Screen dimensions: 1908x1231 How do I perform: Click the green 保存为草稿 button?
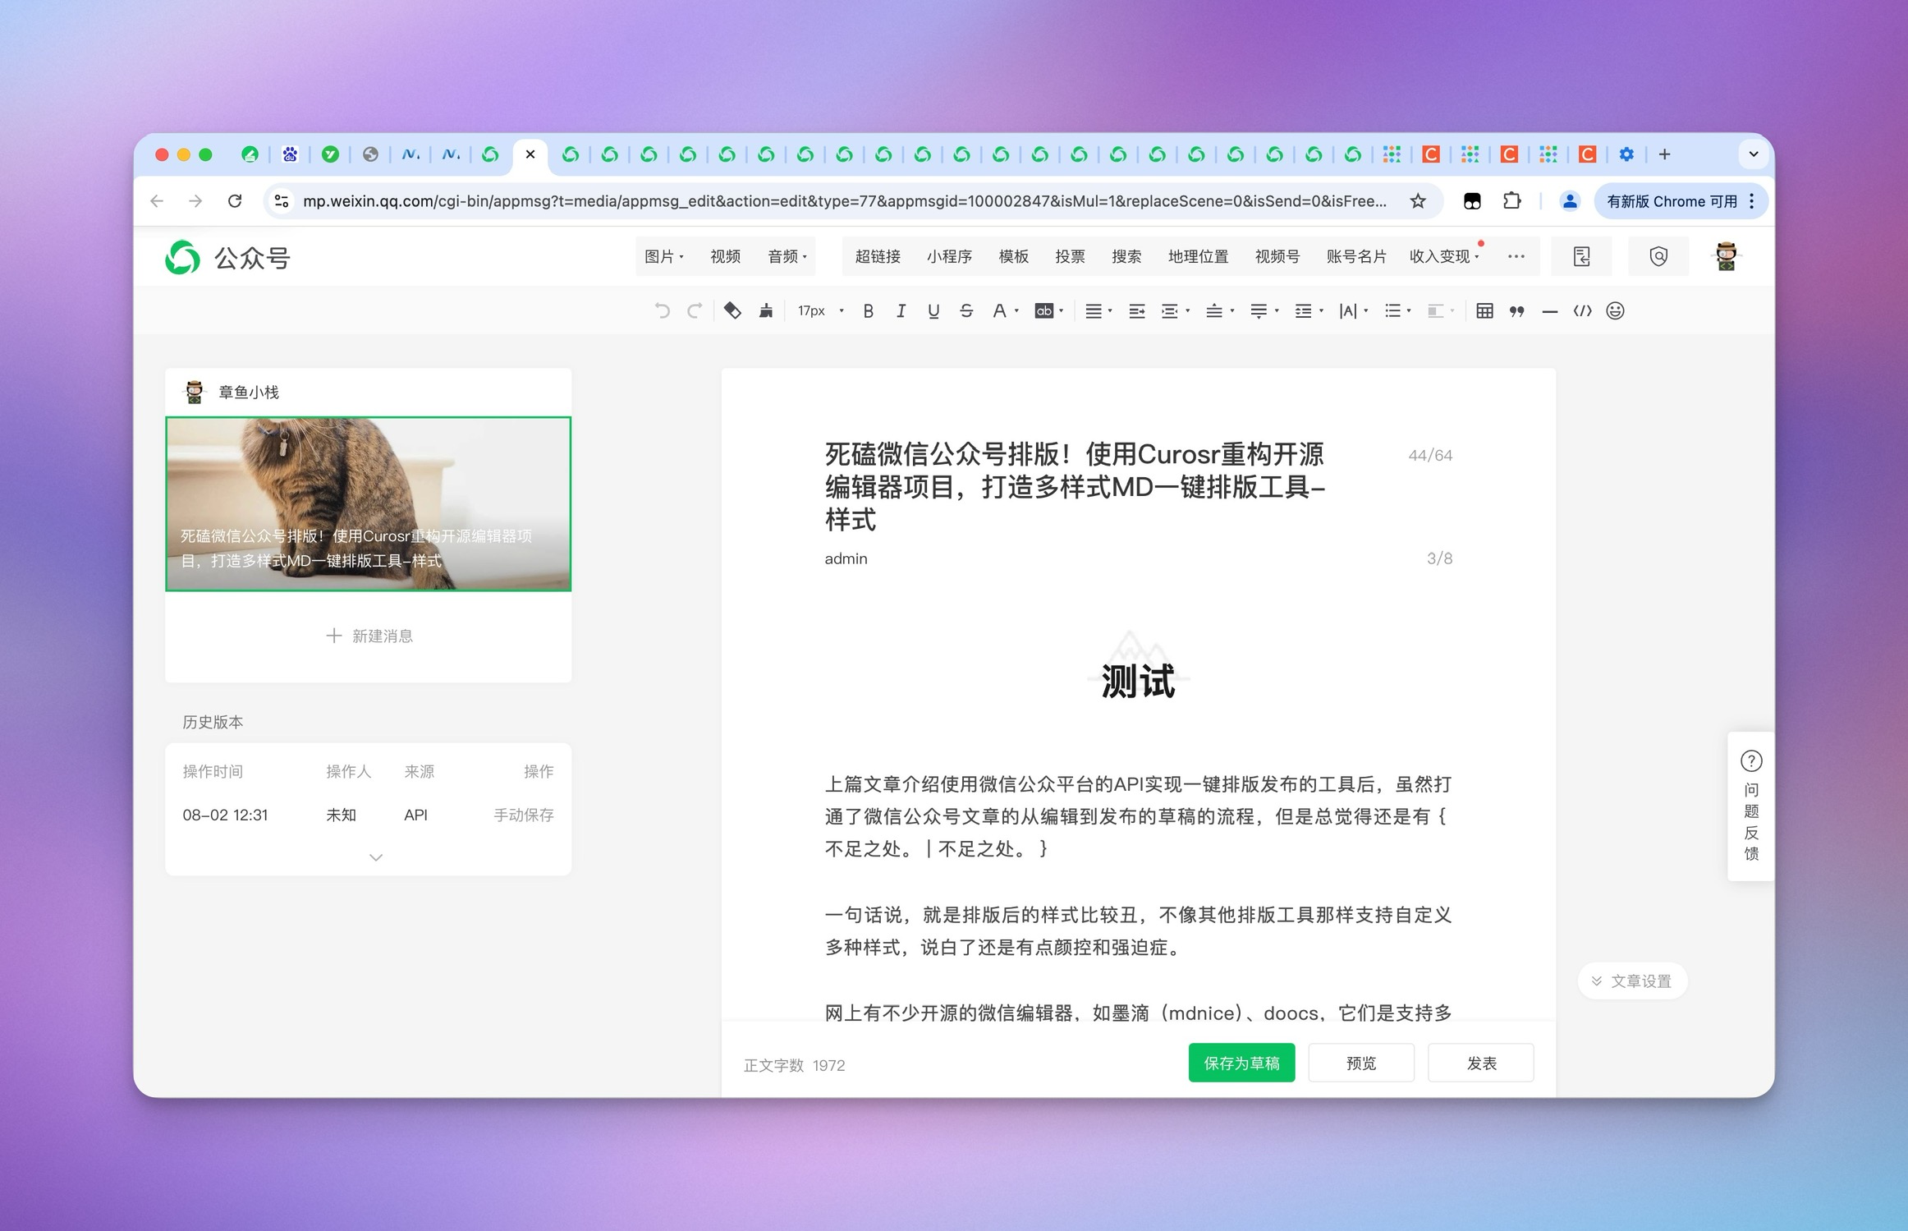[x=1241, y=1063]
